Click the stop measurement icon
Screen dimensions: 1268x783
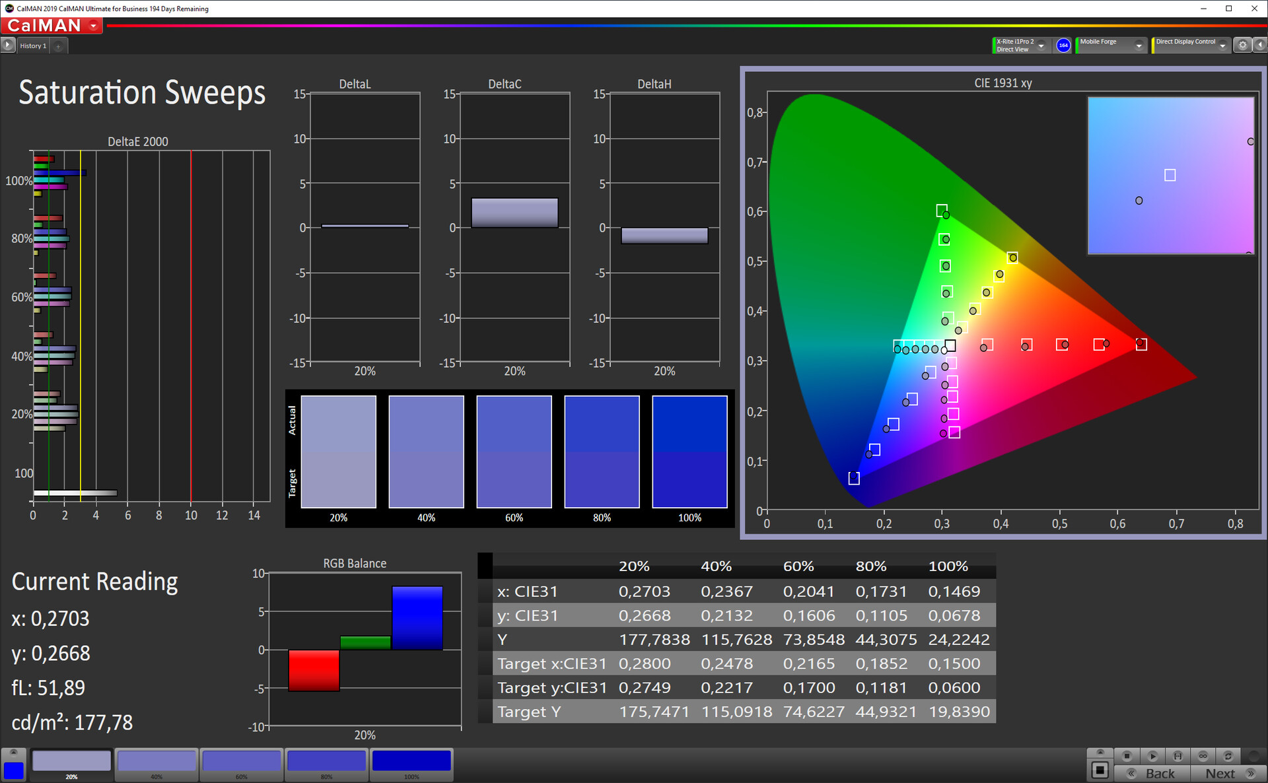pos(1127,756)
